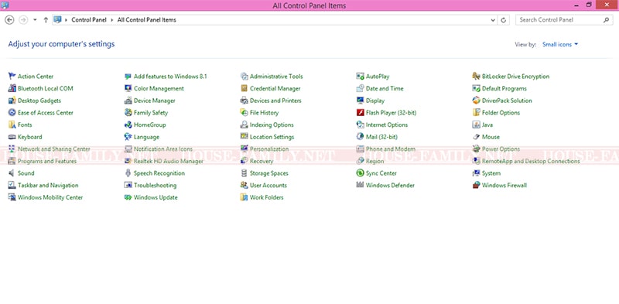Click the BitLocker Drive Encryption icon
The height and width of the screenshot is (304, 619).
476,77
